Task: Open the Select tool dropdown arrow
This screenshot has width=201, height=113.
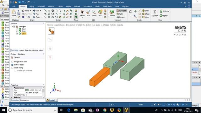Action: point(82,18)
